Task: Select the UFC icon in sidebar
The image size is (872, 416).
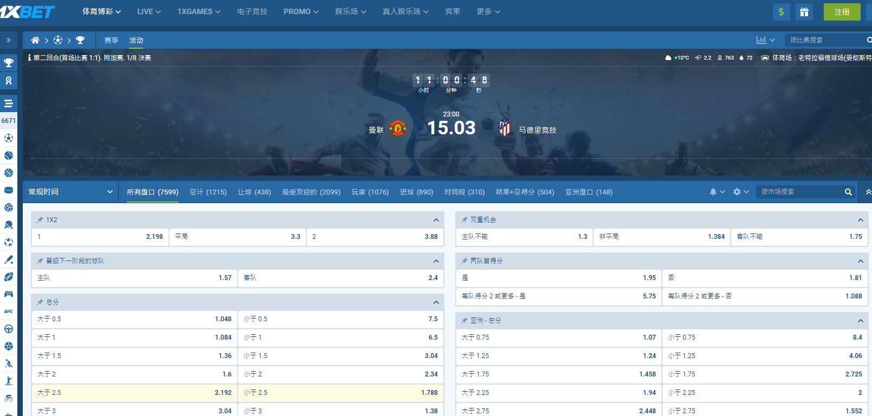Action: coord(9,311)
